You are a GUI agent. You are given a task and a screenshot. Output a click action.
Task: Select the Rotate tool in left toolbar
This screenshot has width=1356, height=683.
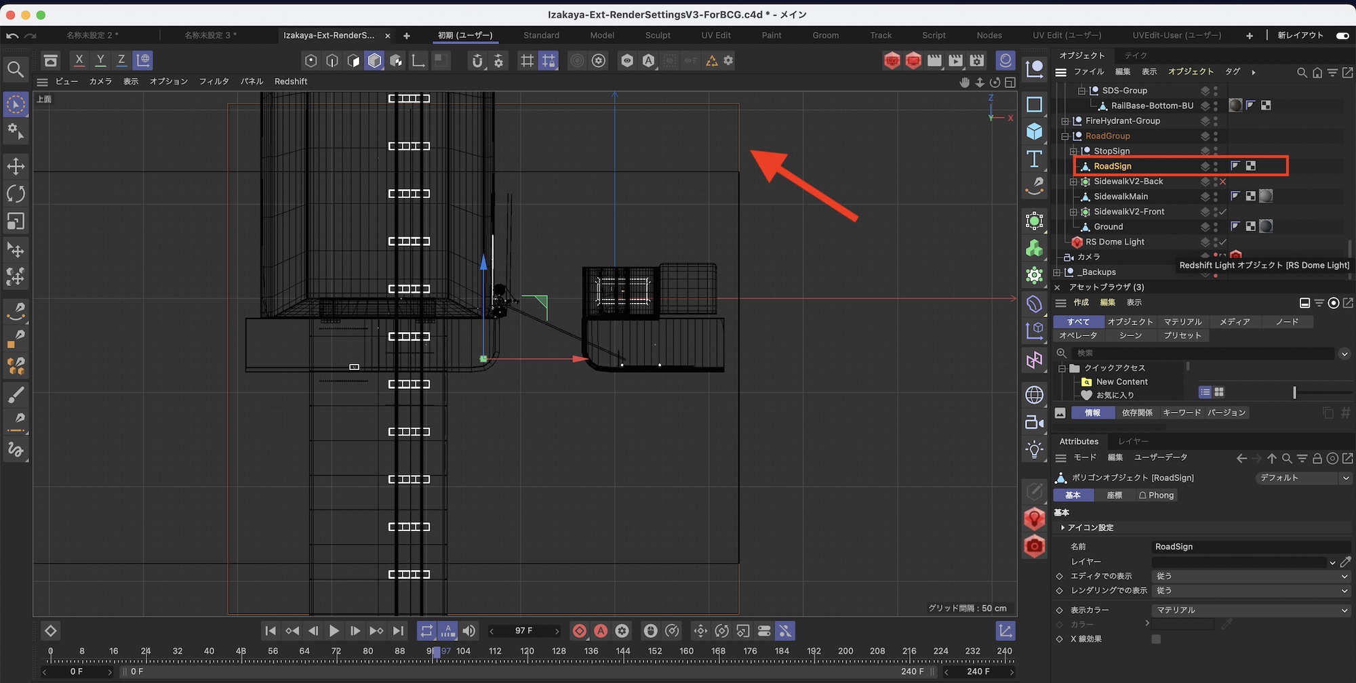16,194
